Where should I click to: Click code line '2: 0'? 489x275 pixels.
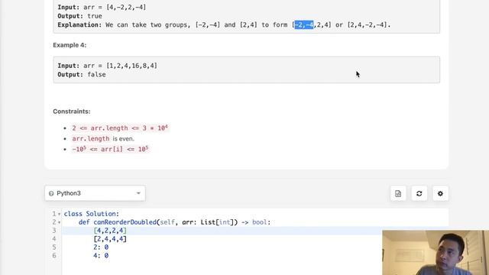[101, 247]
